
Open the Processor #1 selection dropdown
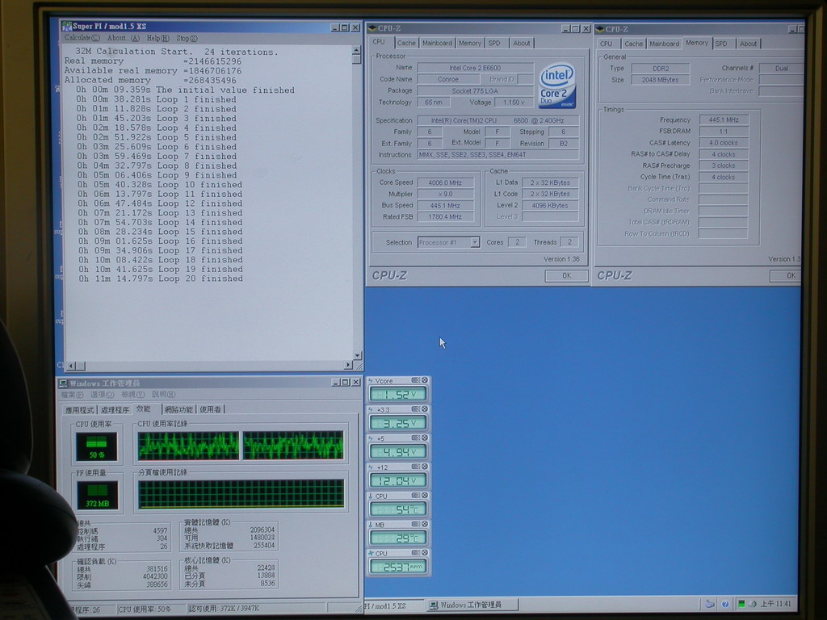pos(475,242)
